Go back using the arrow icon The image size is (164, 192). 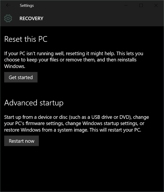coord(8,5)
